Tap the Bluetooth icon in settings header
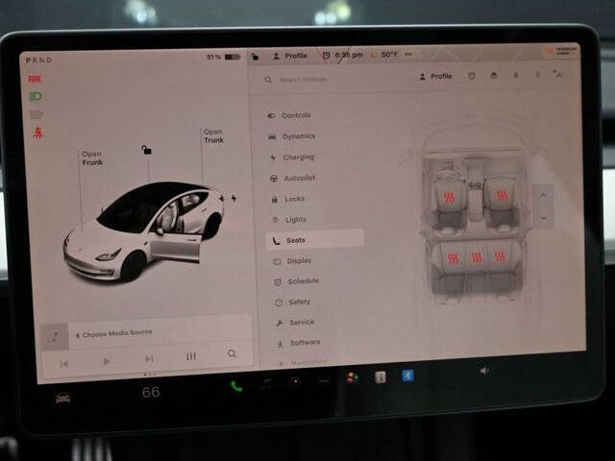Screen dimensions: 615x461 coord(537,75)
